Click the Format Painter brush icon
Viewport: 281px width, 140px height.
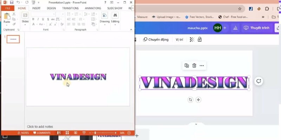click(14, 24)
